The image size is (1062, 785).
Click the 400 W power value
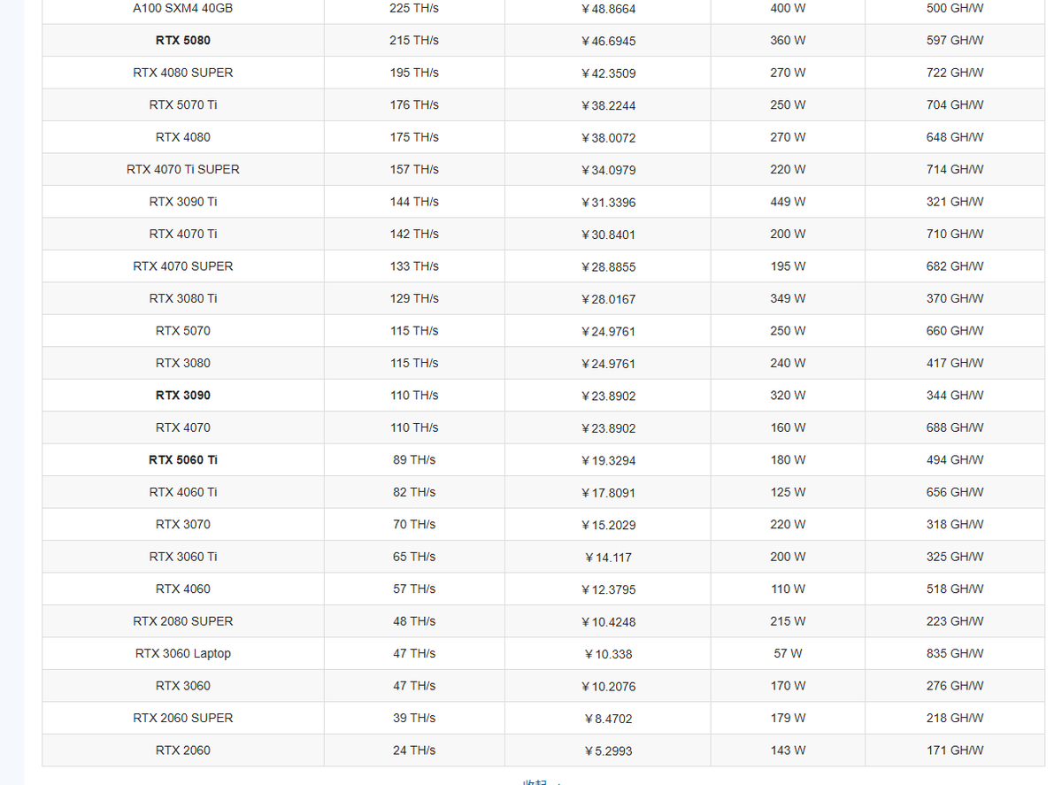click(x=788, y=8)
